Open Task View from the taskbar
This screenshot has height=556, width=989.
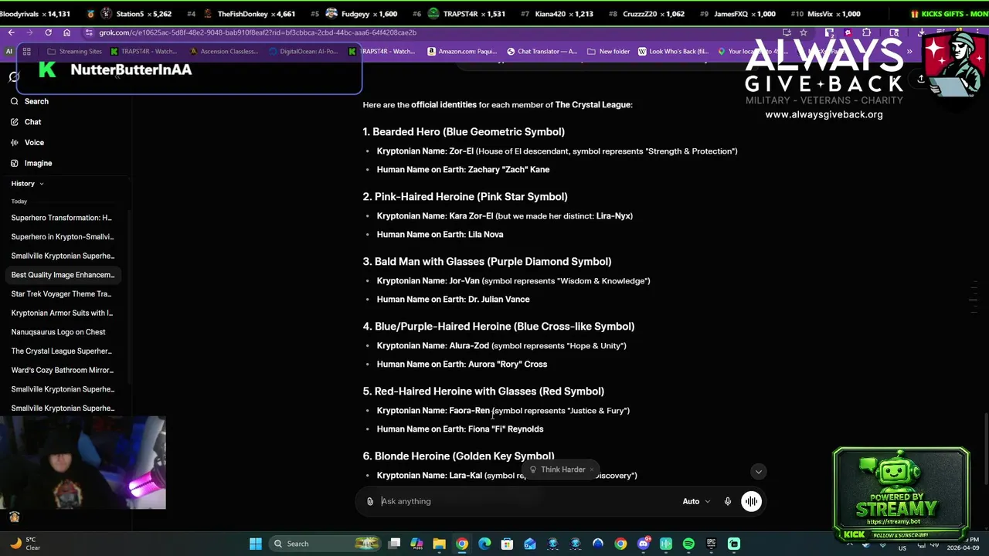click(x=394, y=544)
